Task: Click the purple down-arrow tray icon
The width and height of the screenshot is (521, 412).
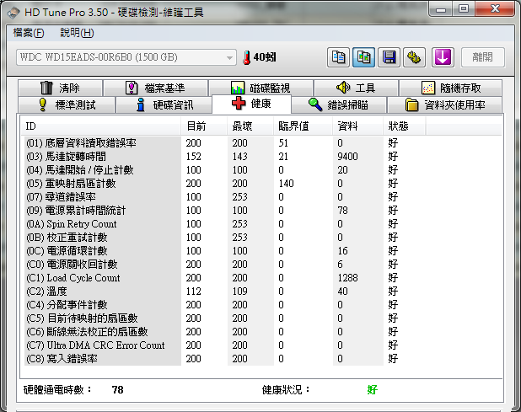Action: click(x=443, y=57)
